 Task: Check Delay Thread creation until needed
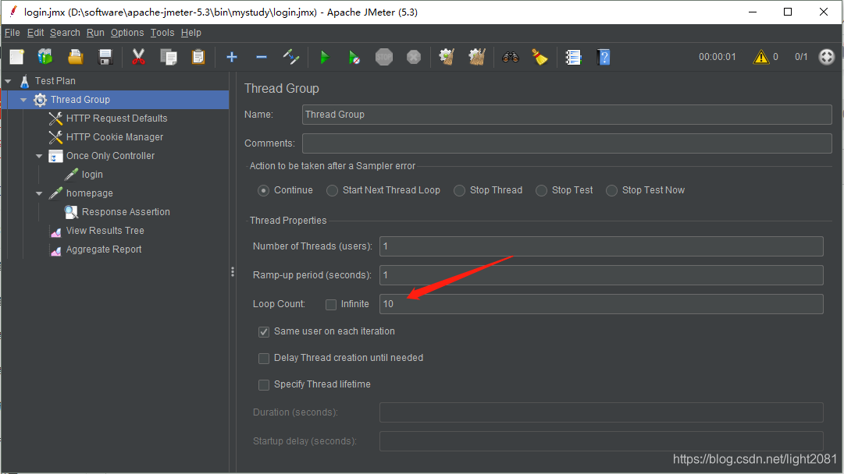point(264,359)
